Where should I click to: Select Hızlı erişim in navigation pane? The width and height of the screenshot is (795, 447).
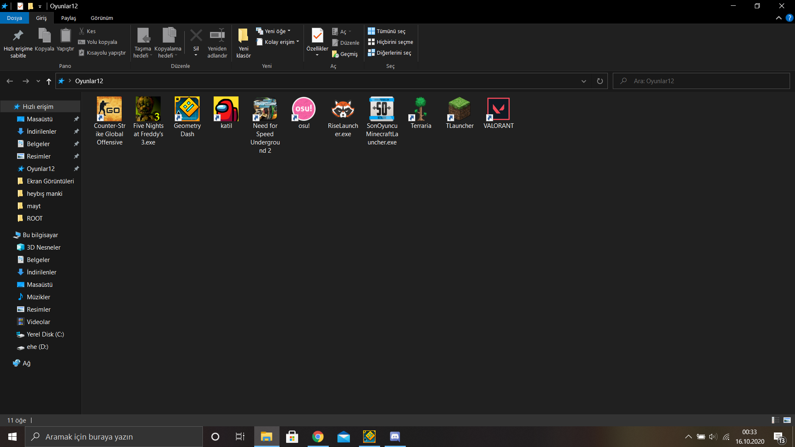(x=40, y=106)
